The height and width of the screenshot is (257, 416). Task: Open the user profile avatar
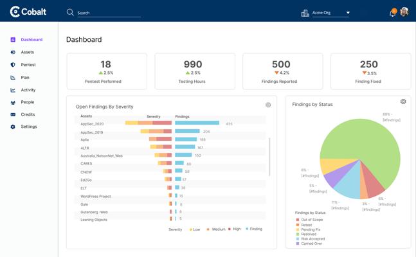click(x=404, y=12)
